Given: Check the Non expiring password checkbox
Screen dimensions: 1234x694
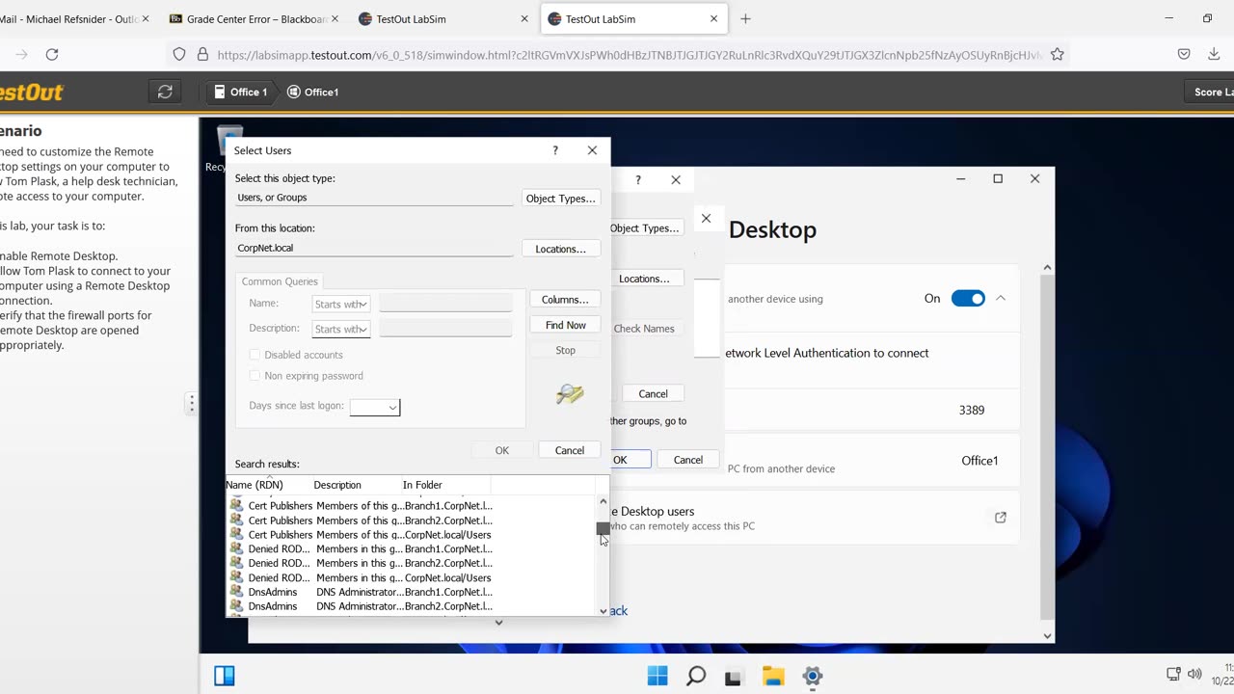Looking at the screenshot, I should [255, 376].
